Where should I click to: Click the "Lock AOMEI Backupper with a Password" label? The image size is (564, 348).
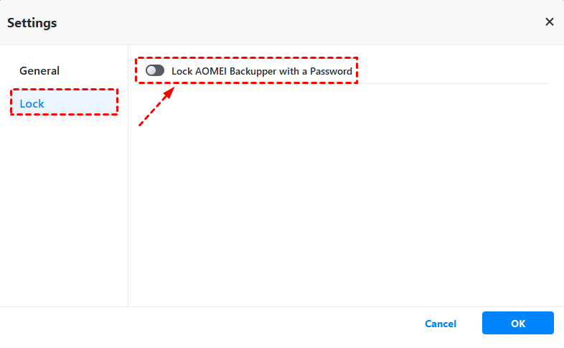[261, 71]
